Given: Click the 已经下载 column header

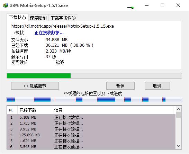Looking at the screenshot, I should [x=35, y=110].
